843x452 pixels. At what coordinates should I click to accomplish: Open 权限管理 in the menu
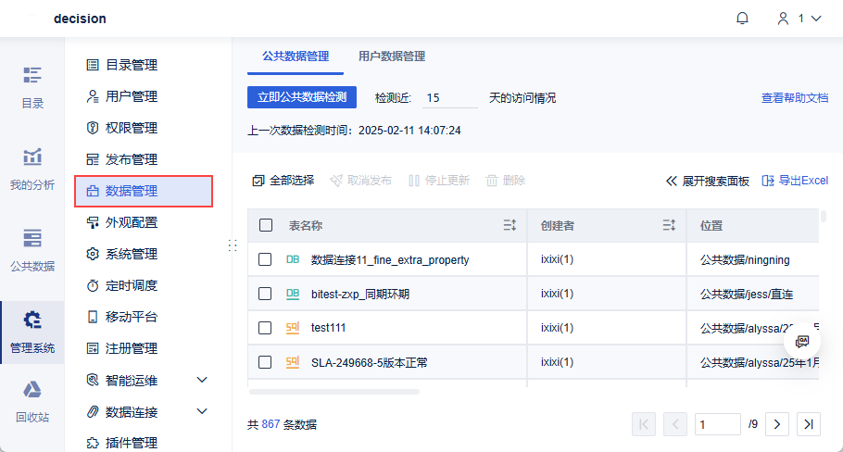(x=131, y=128)
